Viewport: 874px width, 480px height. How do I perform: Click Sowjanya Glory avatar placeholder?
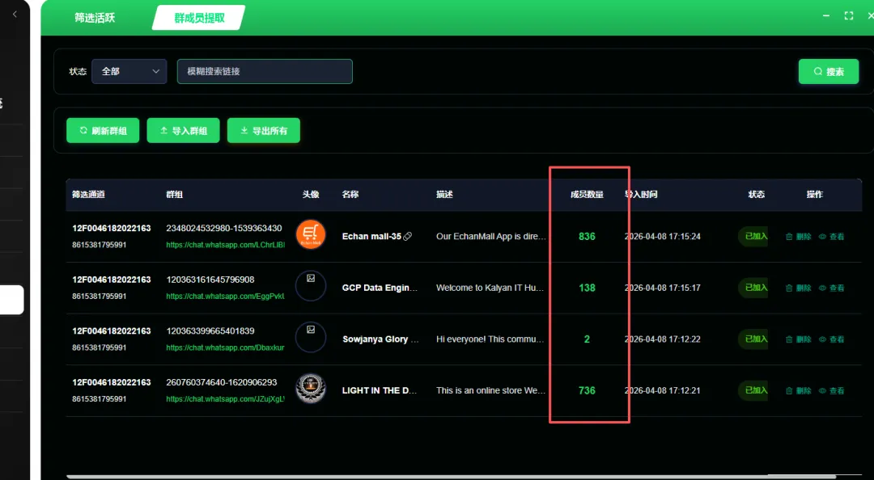pyautogui.click(x=311, y=337)
